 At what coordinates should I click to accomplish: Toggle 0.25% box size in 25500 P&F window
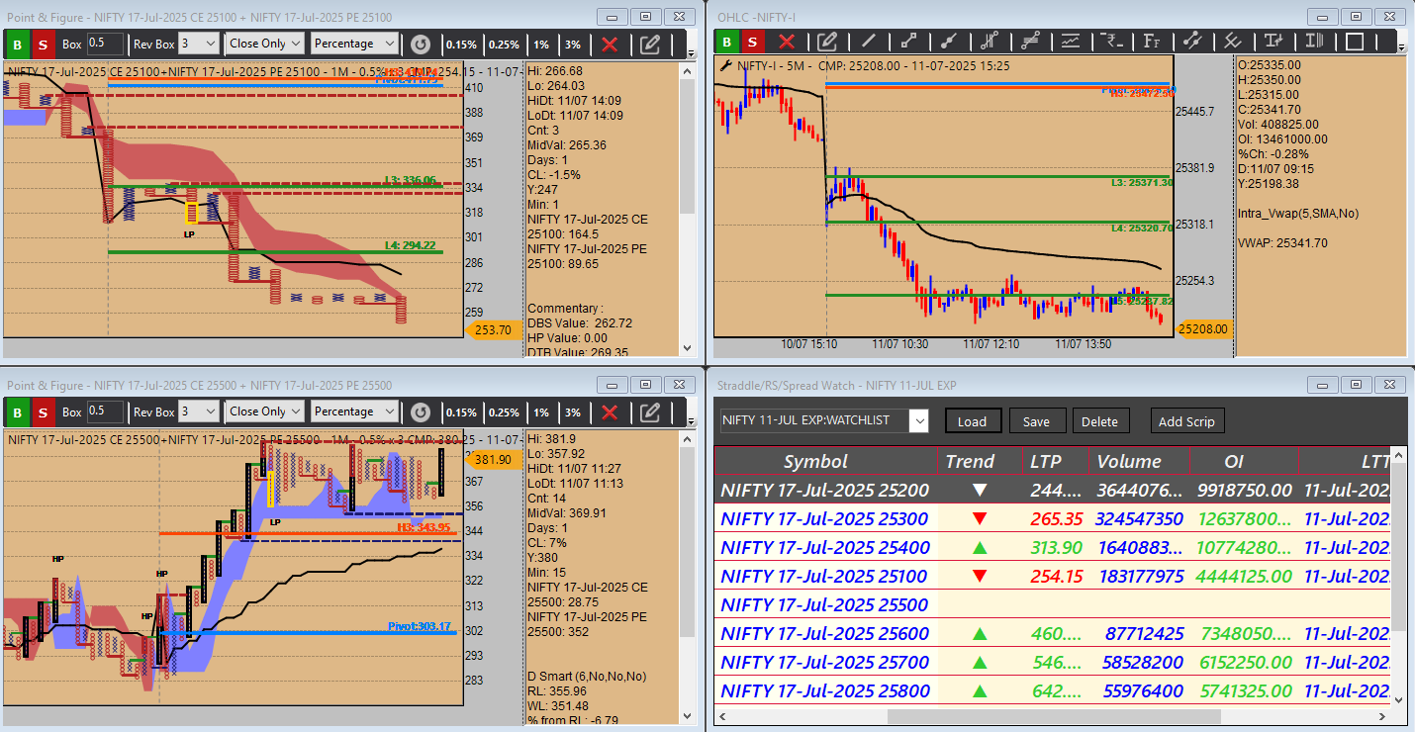click(504, 412)
